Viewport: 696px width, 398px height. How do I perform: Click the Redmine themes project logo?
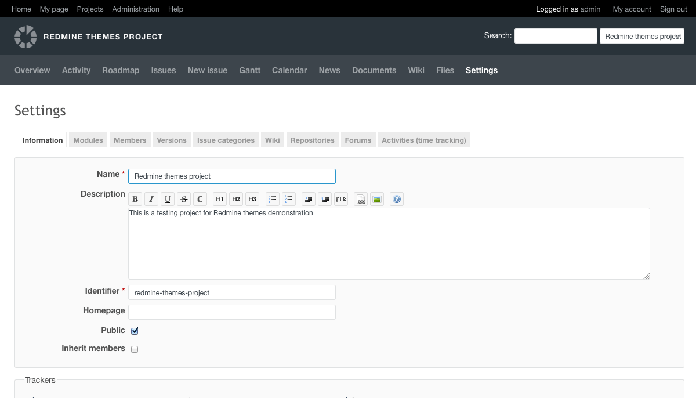point(26,37)
